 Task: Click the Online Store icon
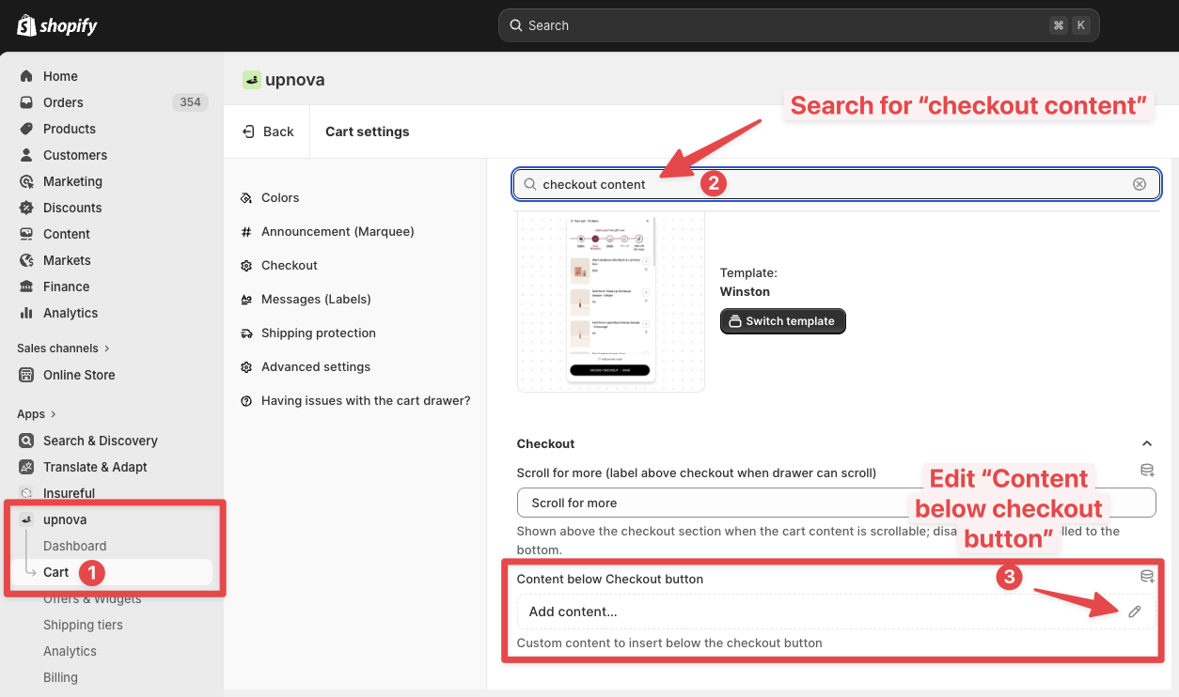click(x=26, y=375)
